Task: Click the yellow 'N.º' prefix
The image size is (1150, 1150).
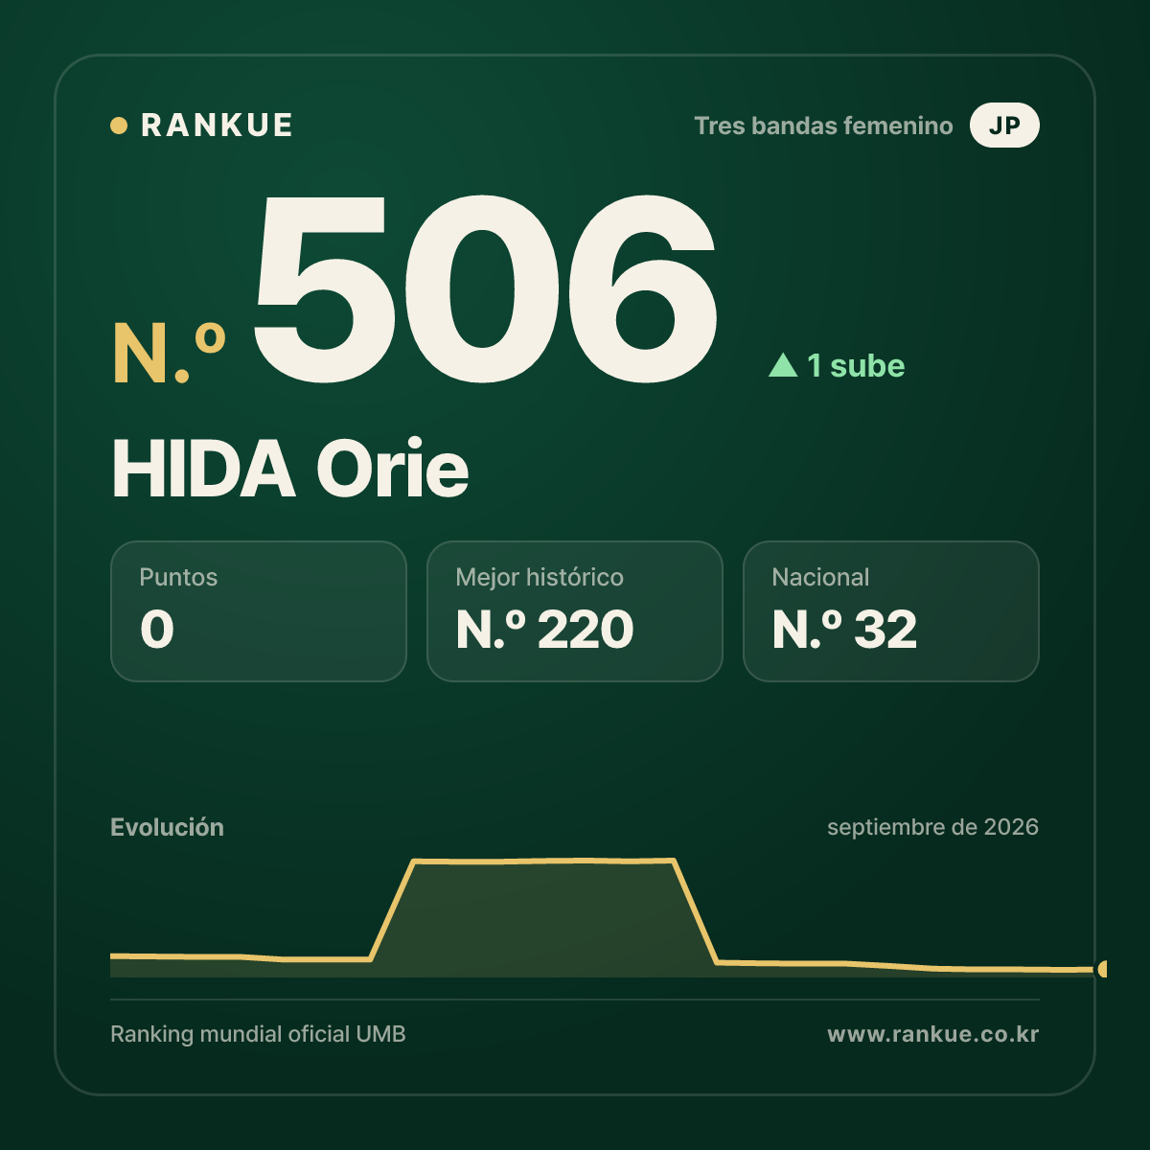Action: [x=169, y=354]
